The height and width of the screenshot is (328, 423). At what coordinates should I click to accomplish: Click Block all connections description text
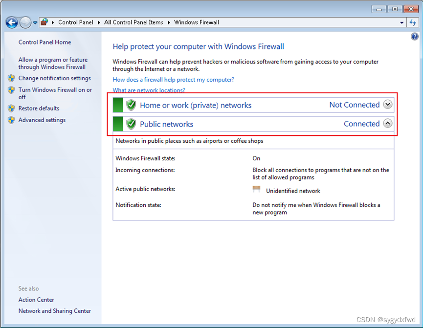click(321, 174)
